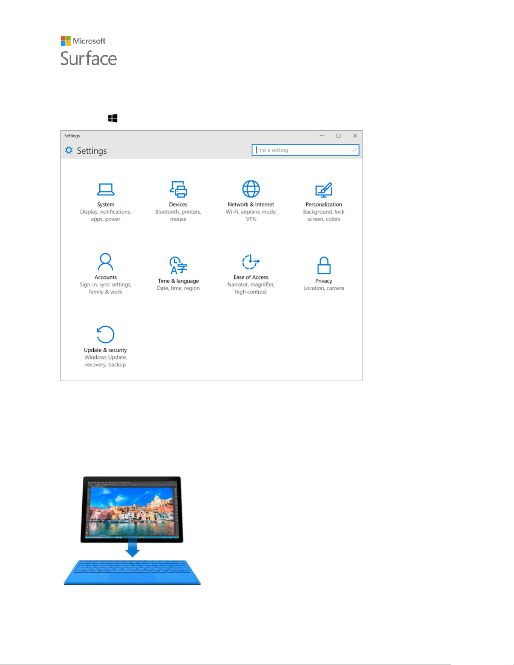Open the Network & Internet globe icon
The height and width of the screenshot is (665, 514).
click(251, 189)
